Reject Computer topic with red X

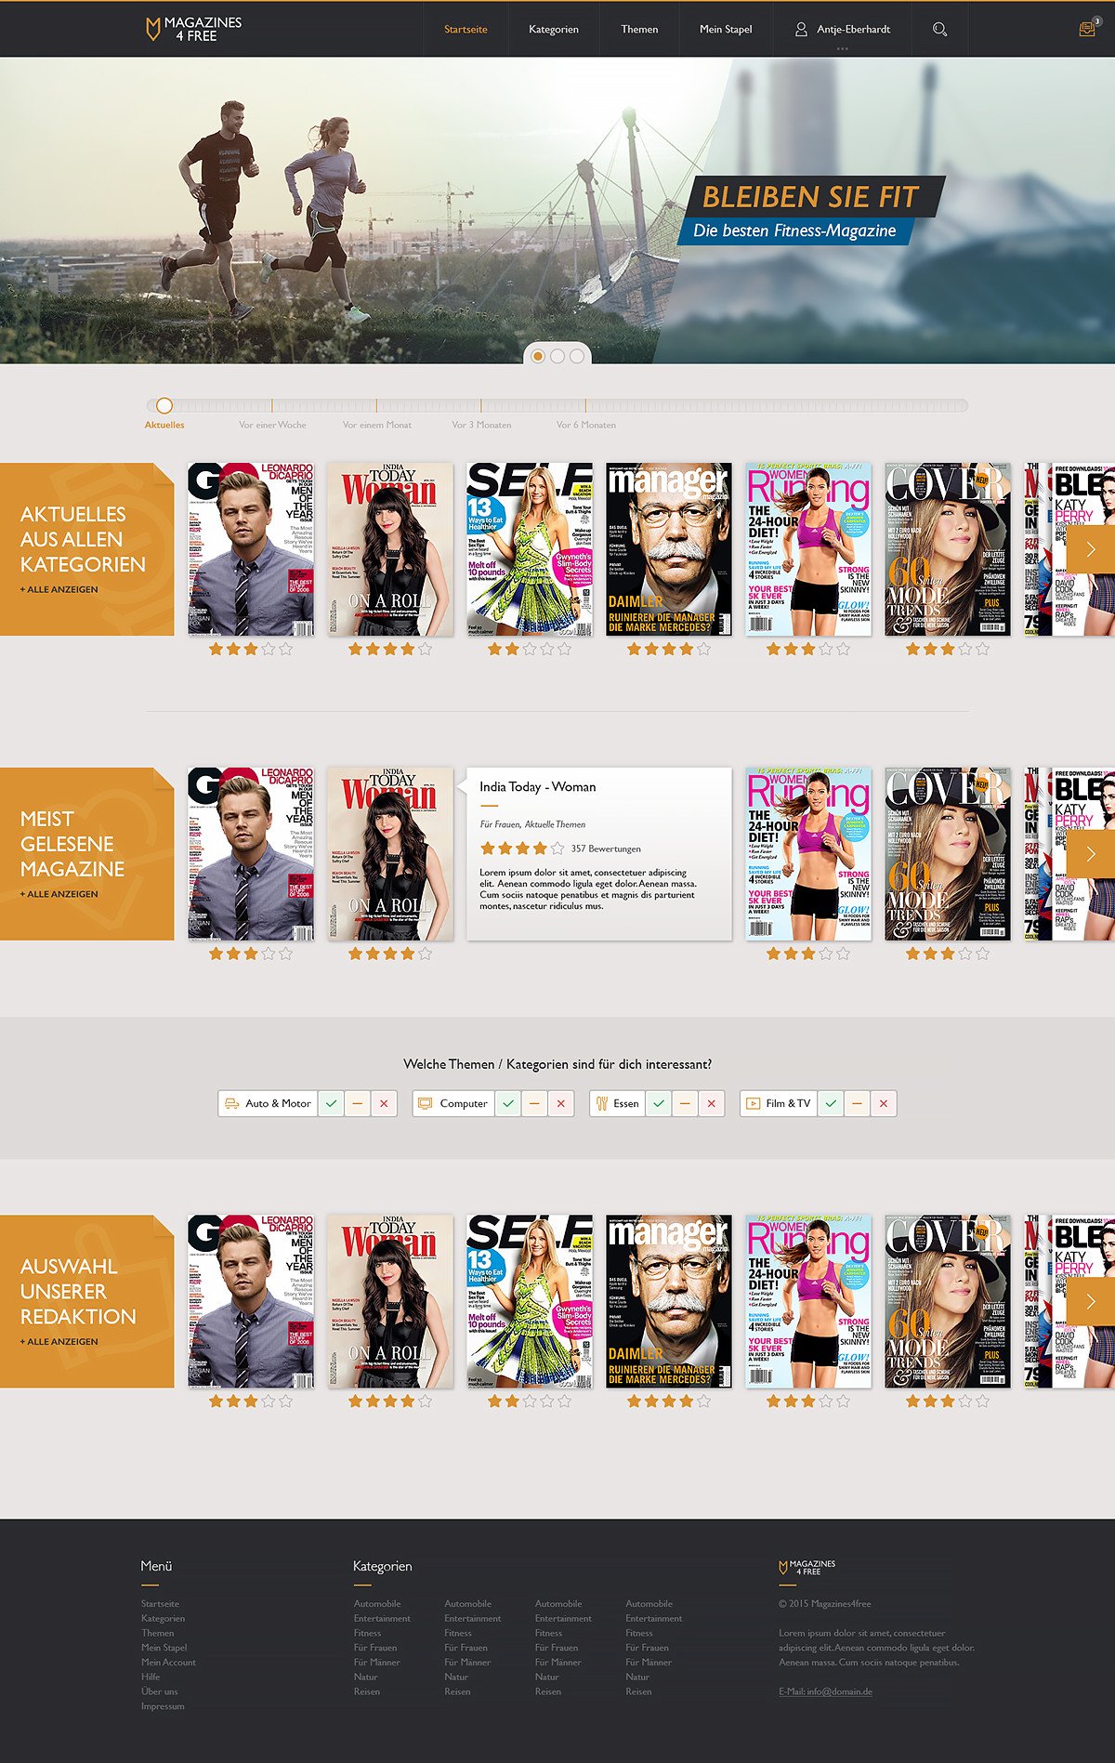coord(560,1103)
